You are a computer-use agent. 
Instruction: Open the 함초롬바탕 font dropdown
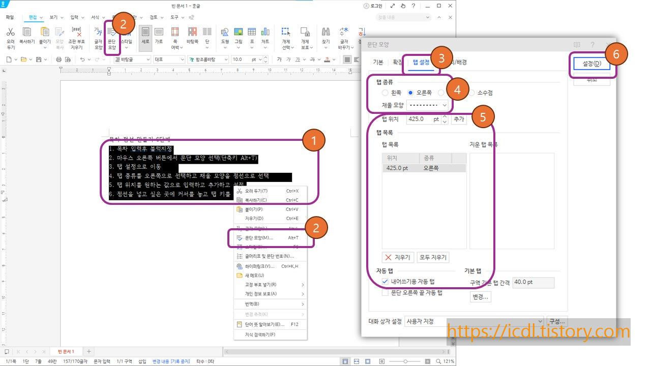click(x=209, y=59)
